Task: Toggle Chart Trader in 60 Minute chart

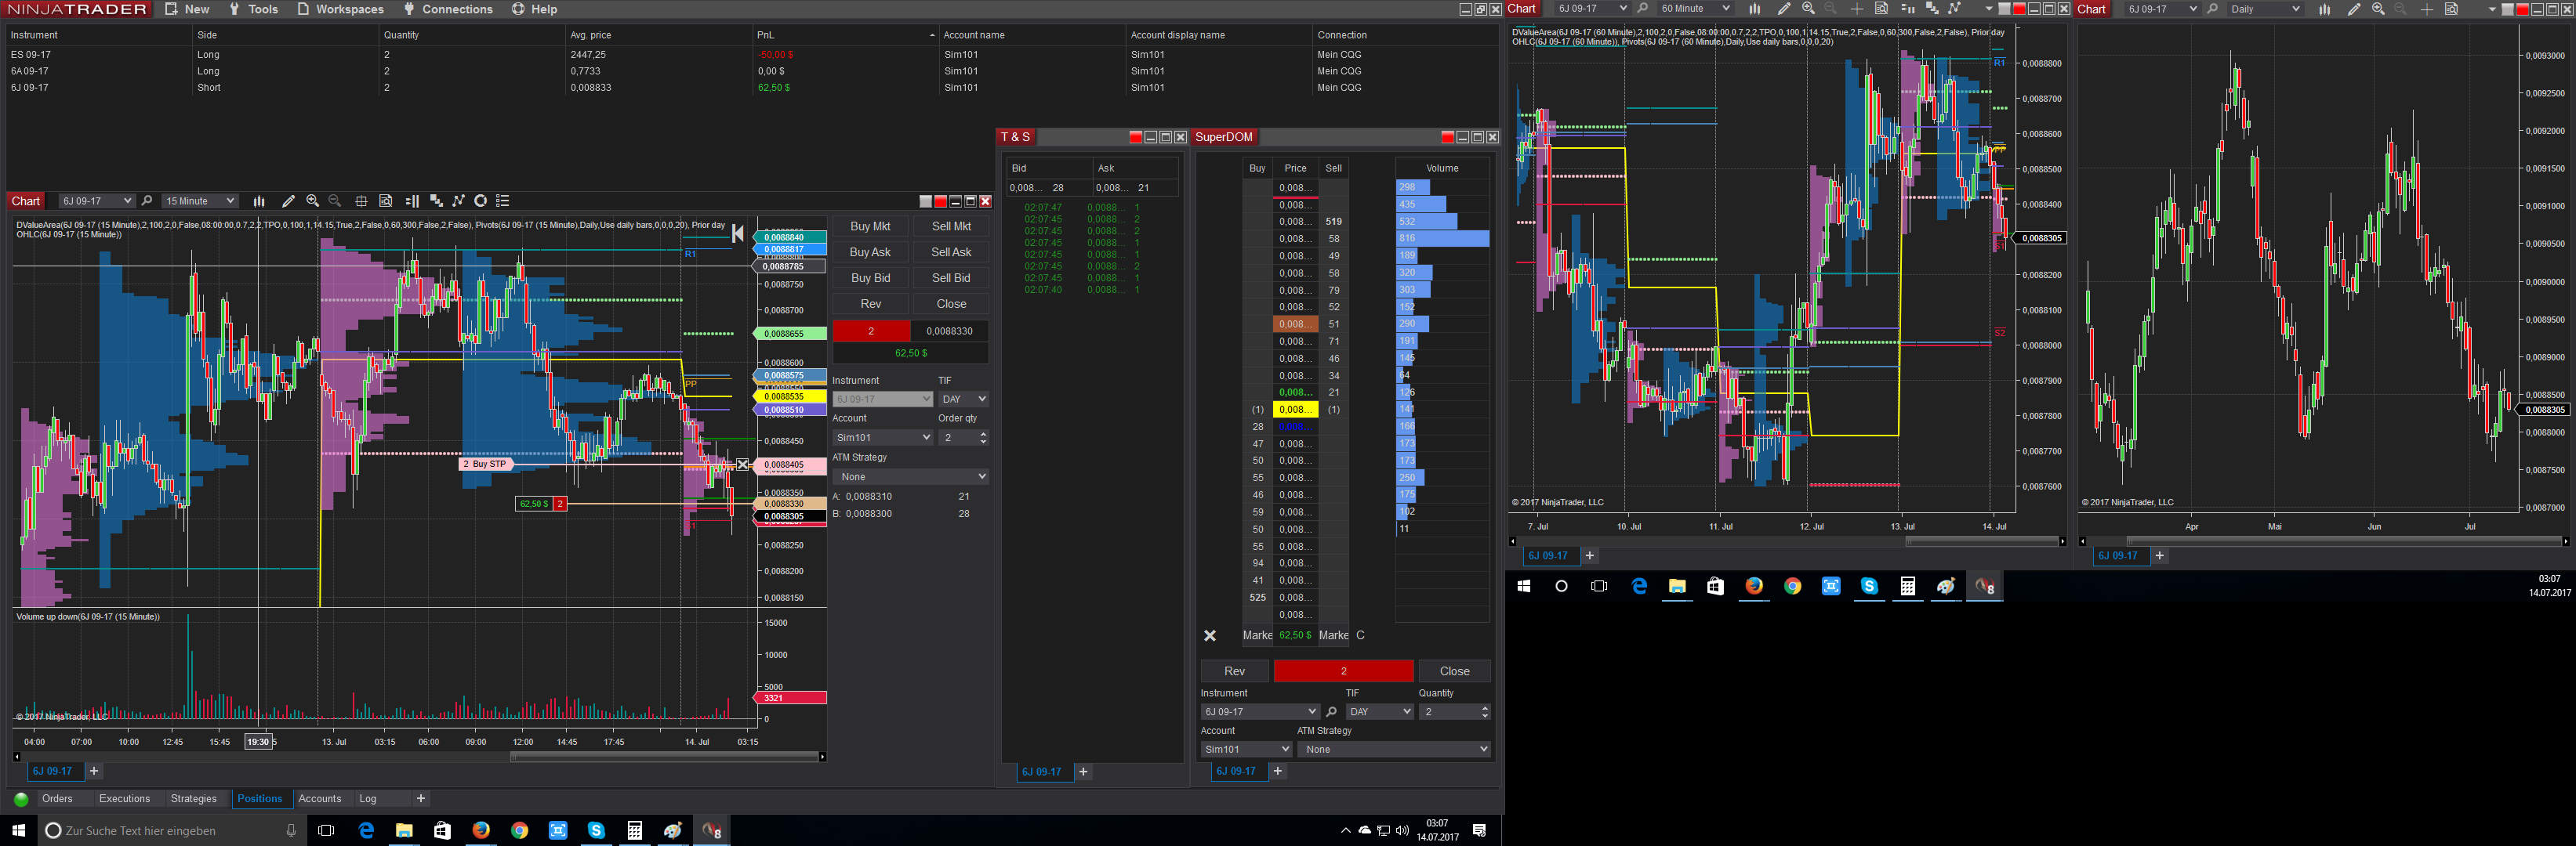Action: point(1907,9)
